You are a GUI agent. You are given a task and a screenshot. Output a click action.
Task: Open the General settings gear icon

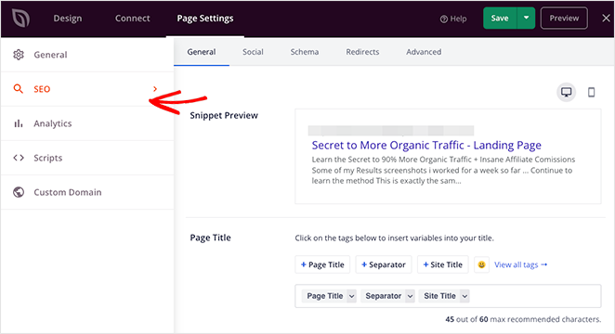pyautogui.click(x=19, y=55)
